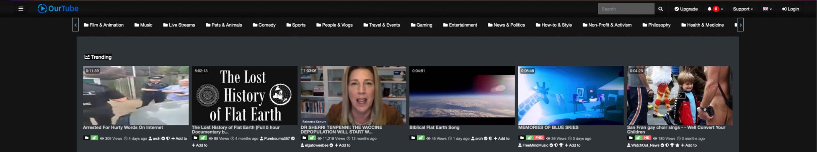Click Add to under Memories of Blue Skies
This screenshot has width=817, height=152.
[x=573, y=145]
